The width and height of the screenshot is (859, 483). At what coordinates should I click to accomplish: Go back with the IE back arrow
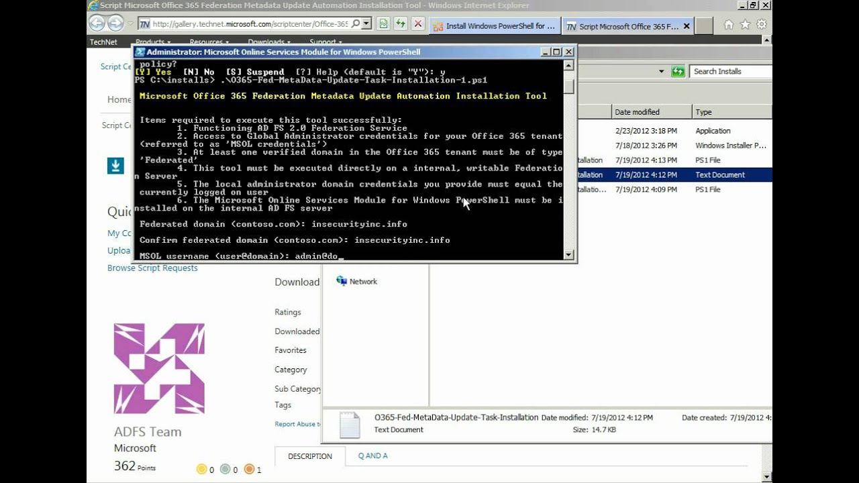(x=97, y=23)
